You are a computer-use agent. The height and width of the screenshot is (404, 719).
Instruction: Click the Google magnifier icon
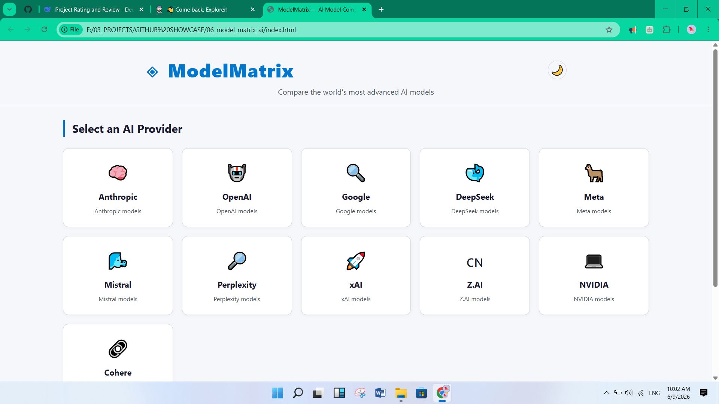pos(355,173)
